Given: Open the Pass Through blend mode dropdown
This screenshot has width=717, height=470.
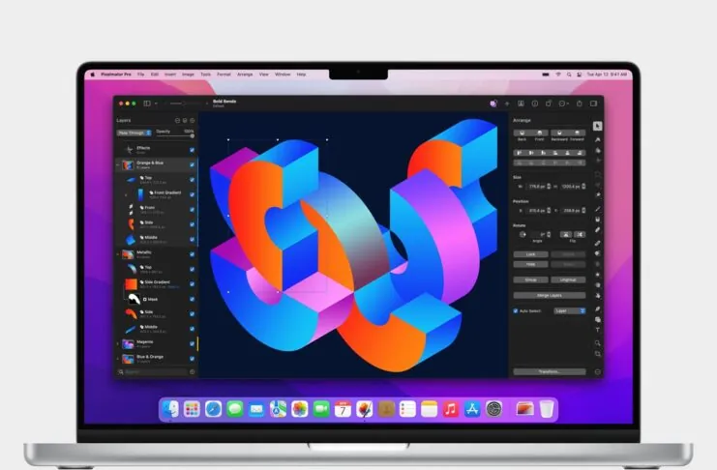Looking at the screenshot, I should 134,133.
